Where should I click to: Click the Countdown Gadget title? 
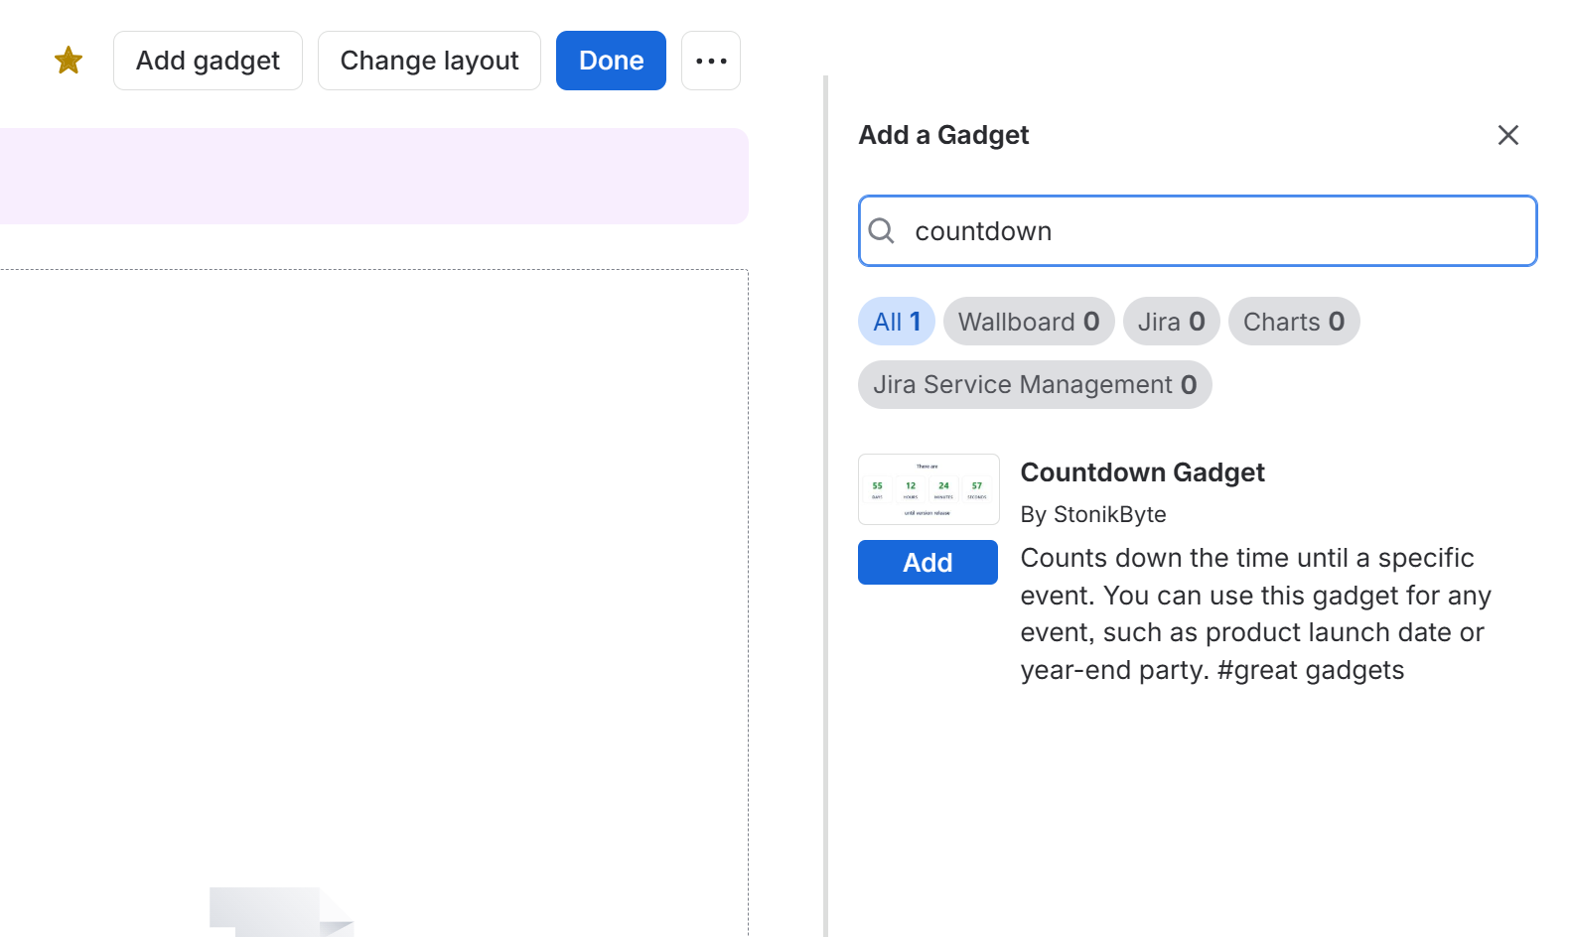coord(1142,472)
